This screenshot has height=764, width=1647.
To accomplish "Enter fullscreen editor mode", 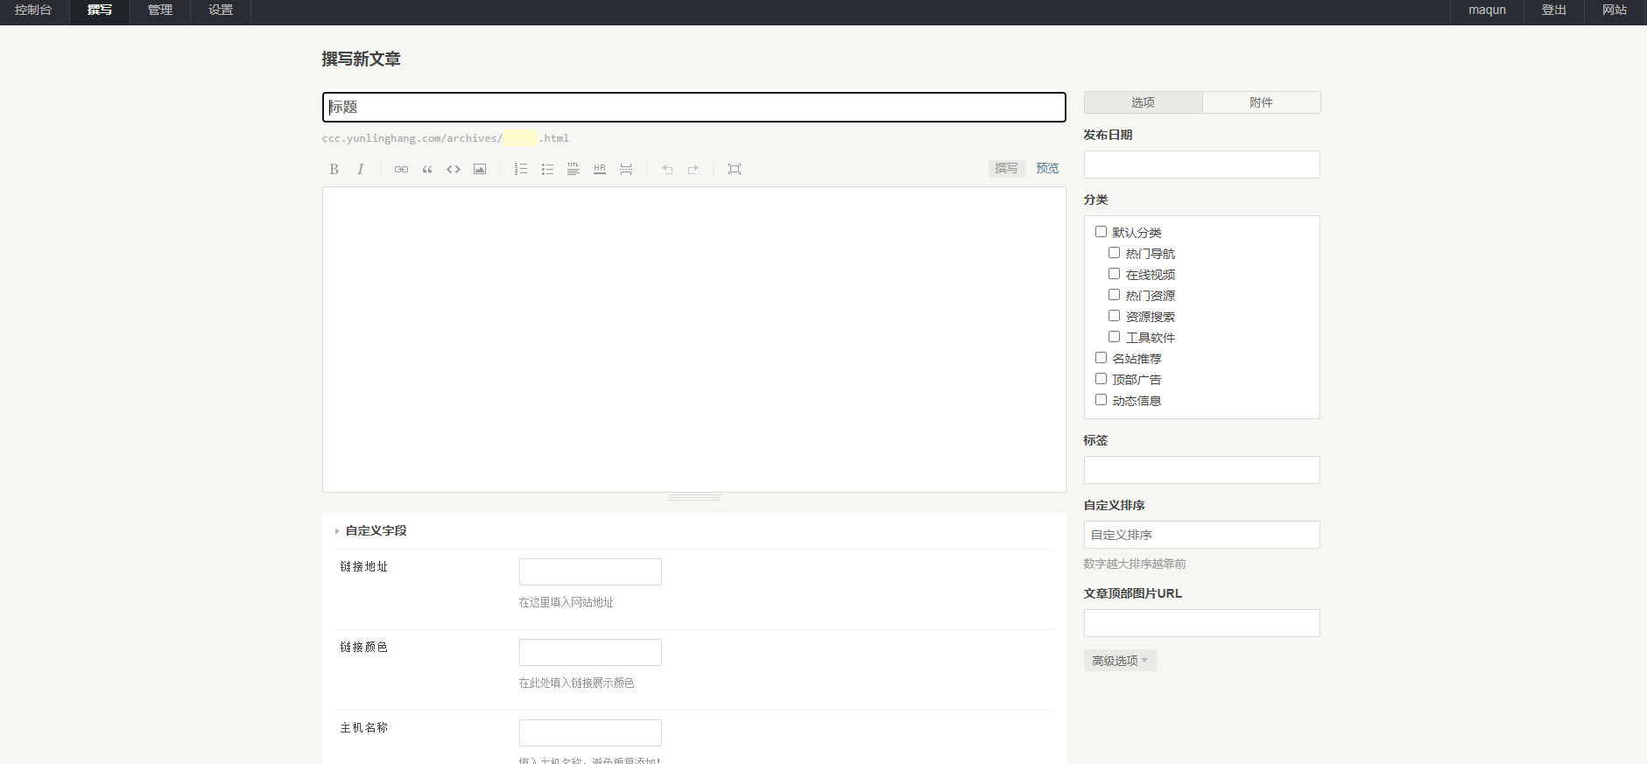I will point(735,169).
